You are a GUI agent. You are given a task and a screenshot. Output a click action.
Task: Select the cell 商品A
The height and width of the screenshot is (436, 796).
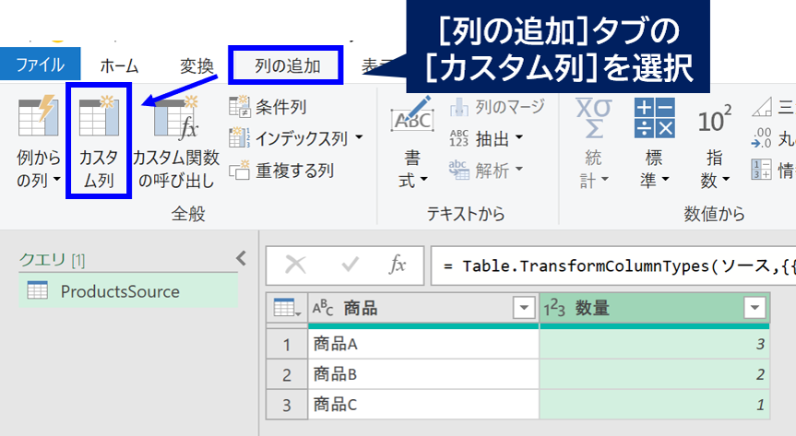click(x=423, y=344)
